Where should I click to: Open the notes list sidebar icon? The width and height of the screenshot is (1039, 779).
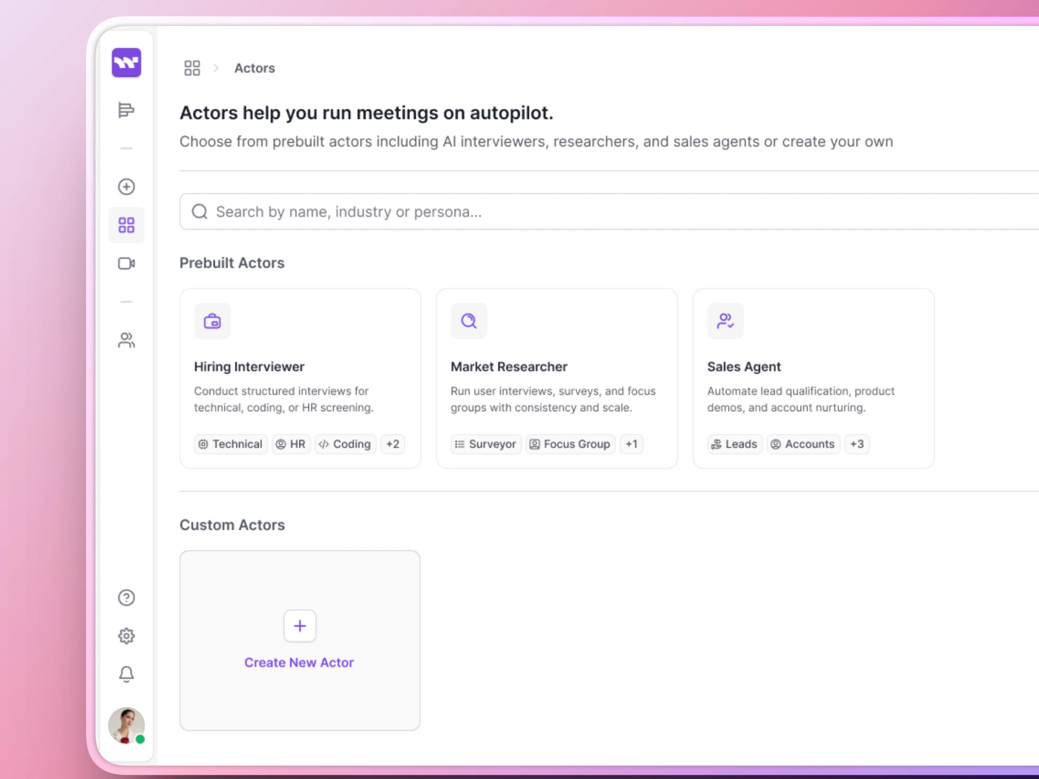click(126, 110)
